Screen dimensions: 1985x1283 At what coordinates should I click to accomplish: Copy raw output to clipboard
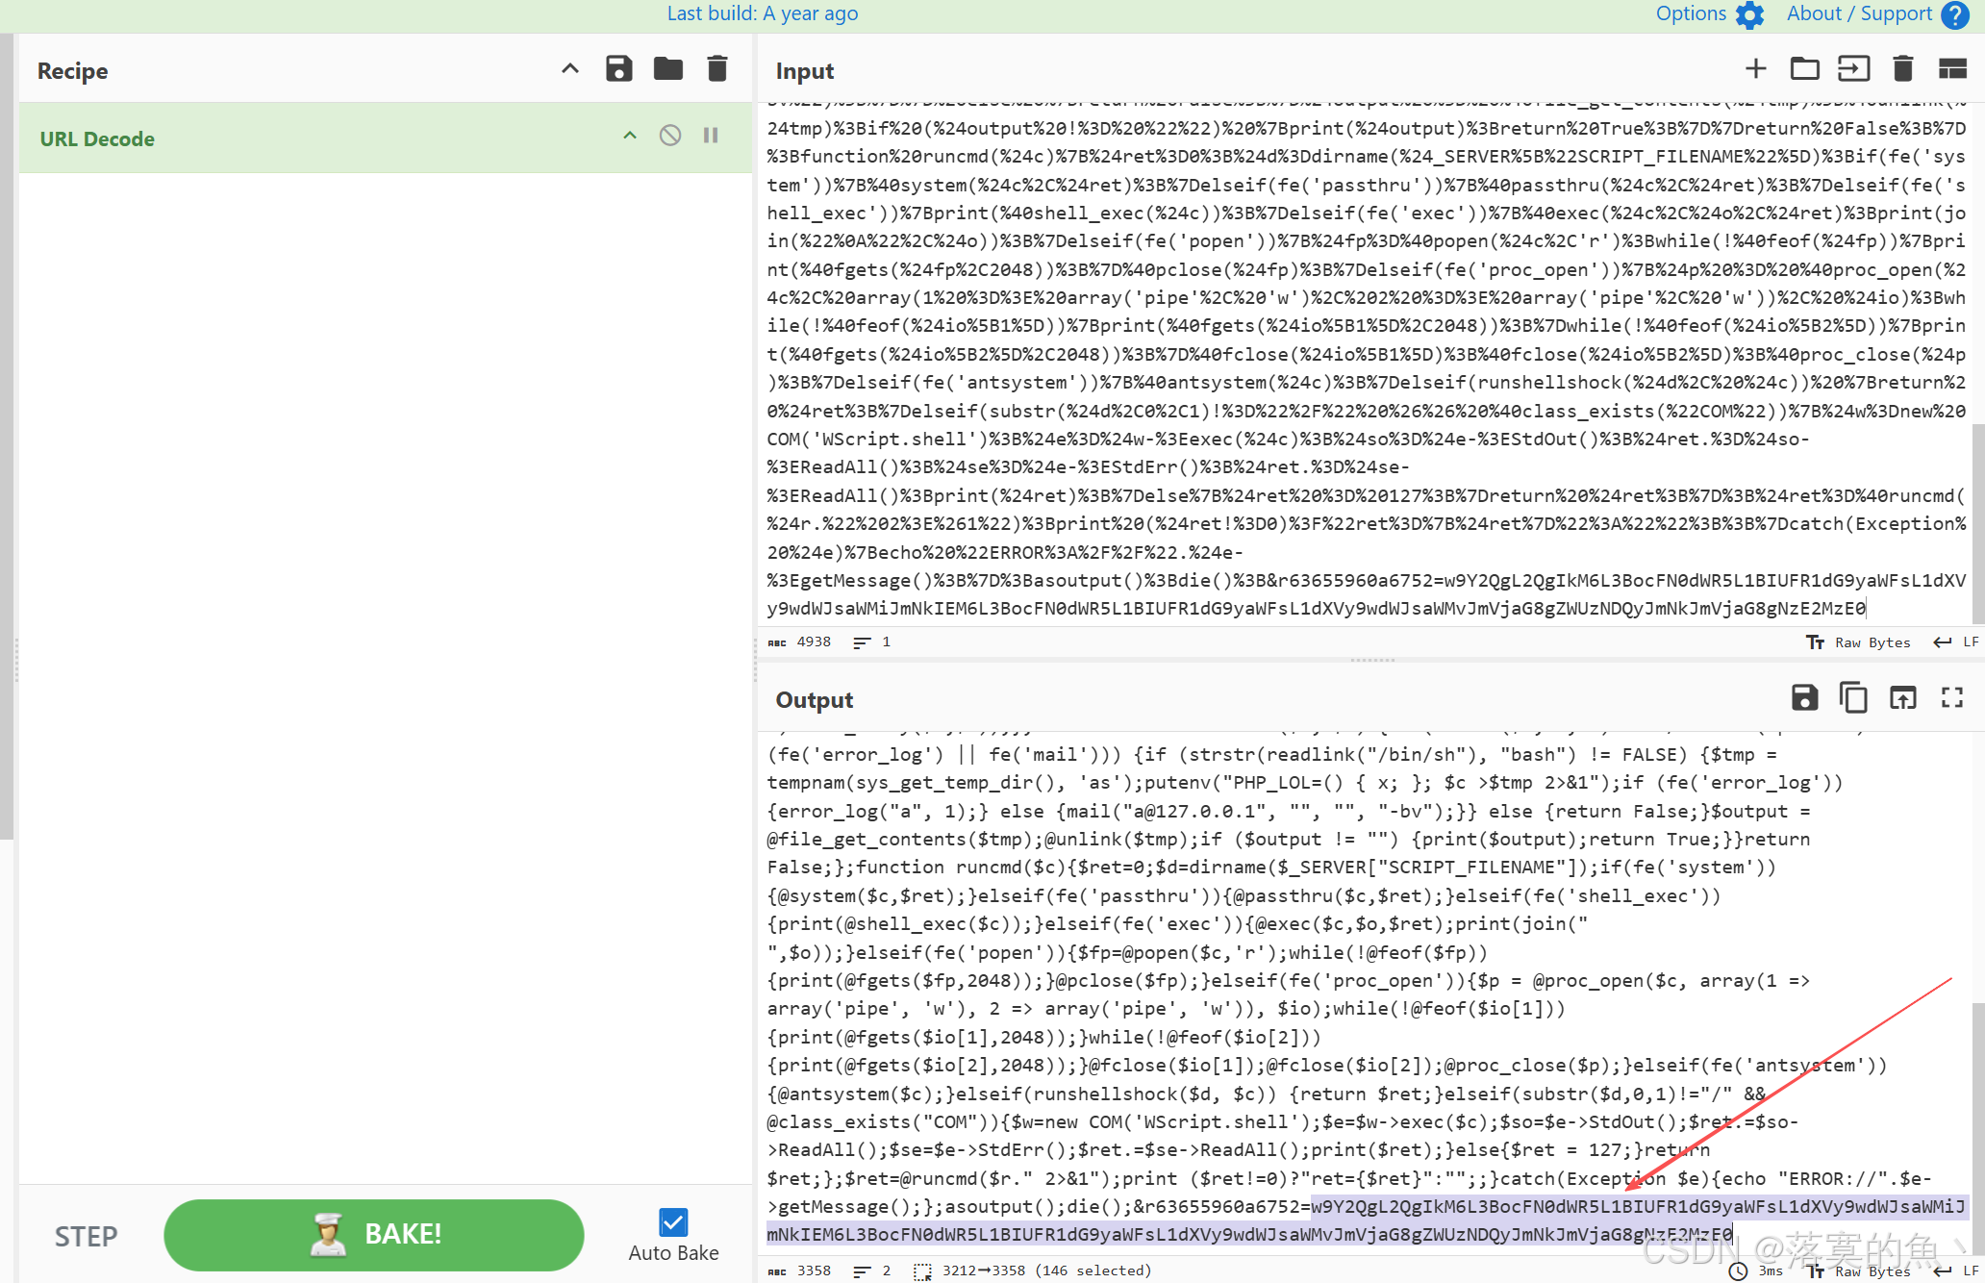[x=1852, y=698]
